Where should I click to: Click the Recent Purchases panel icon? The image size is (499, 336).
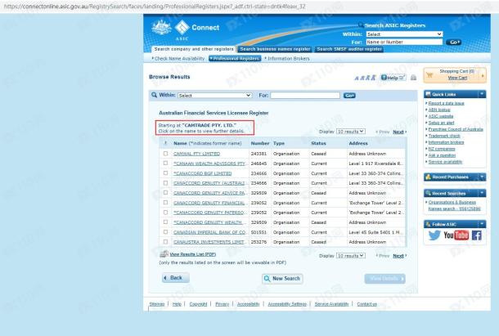pos(428,177)
